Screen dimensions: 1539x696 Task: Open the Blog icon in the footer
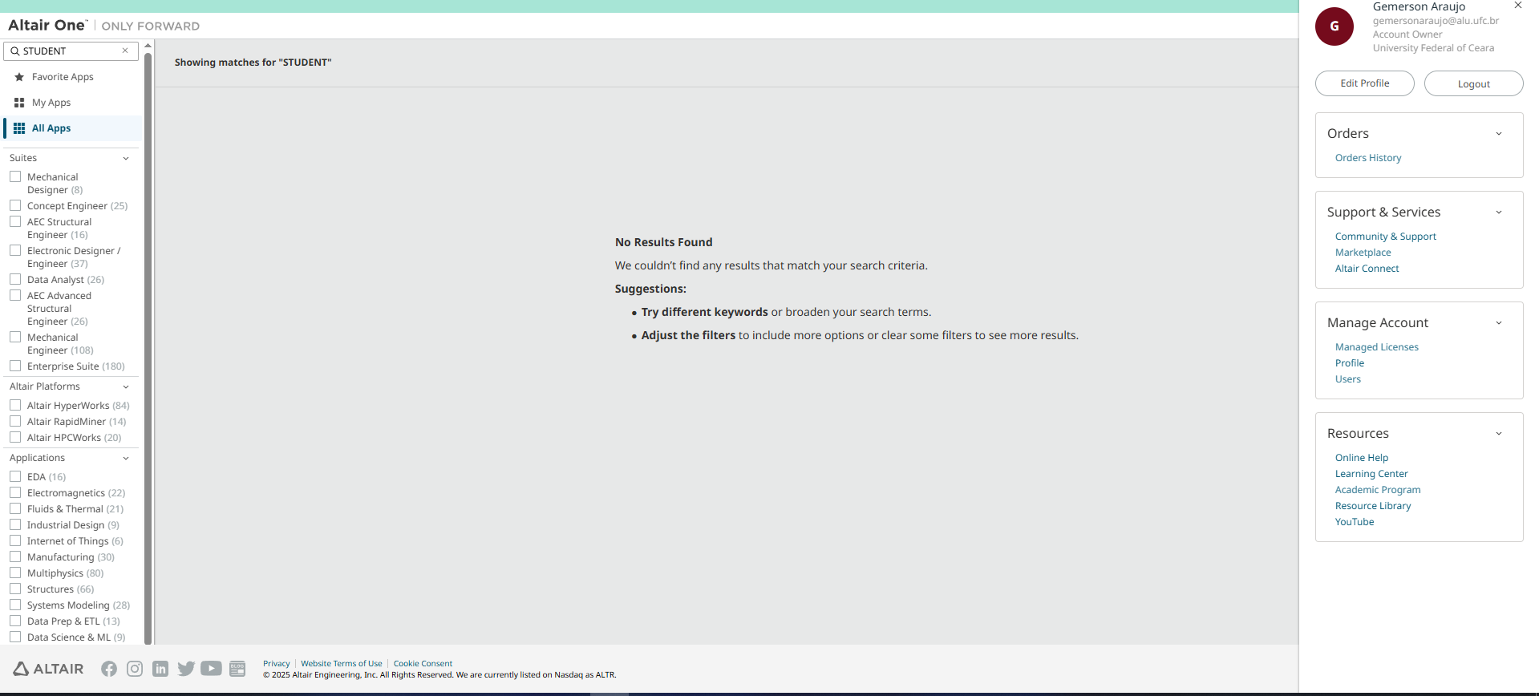(x=237, y=669)
